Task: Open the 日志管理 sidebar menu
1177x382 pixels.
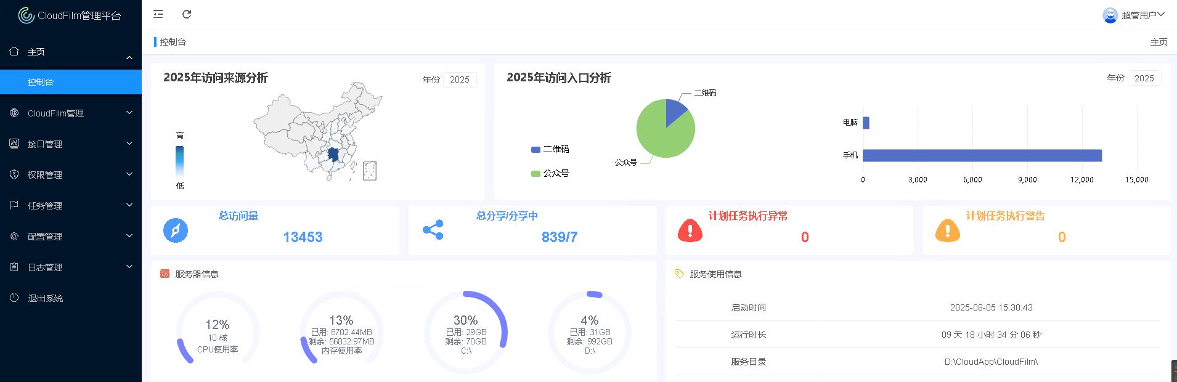Action: coord(71,267)
